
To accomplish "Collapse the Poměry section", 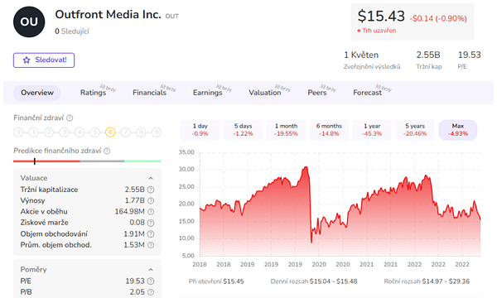I will [x=151, y=270].
